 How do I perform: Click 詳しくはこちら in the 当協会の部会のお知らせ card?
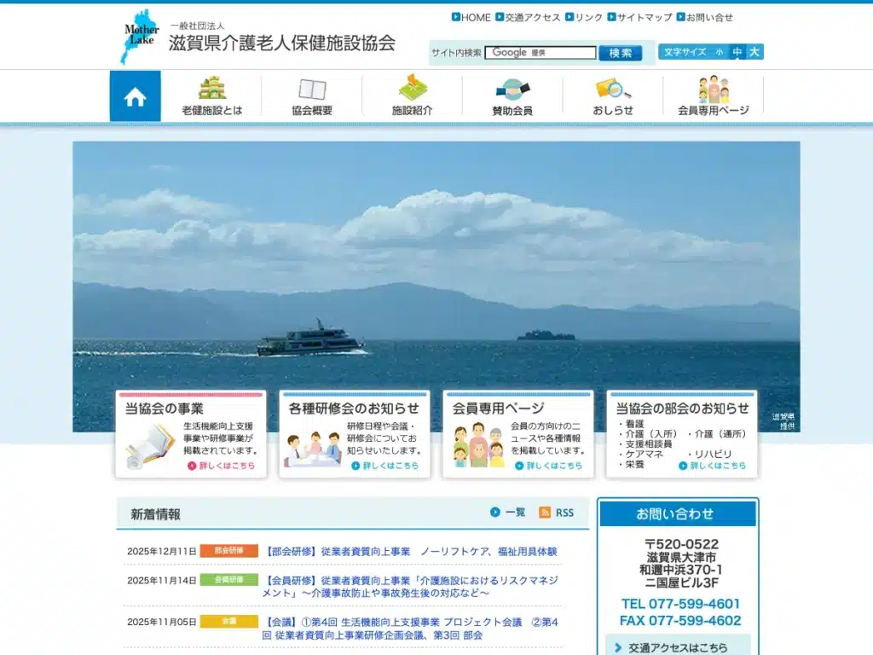pyautogui.click(x=713, y=466)
